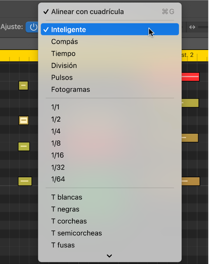
Task: Select División from the snap menu
Action: pos(64,65)
